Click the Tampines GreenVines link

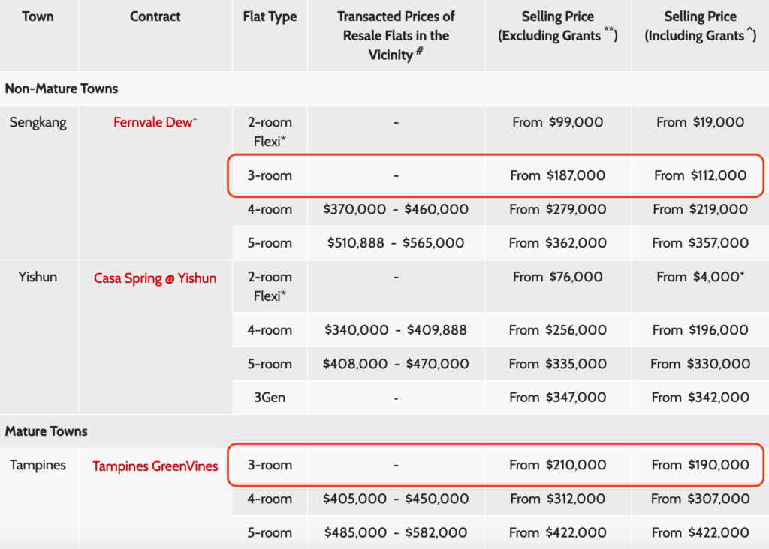tap(155, 466)
